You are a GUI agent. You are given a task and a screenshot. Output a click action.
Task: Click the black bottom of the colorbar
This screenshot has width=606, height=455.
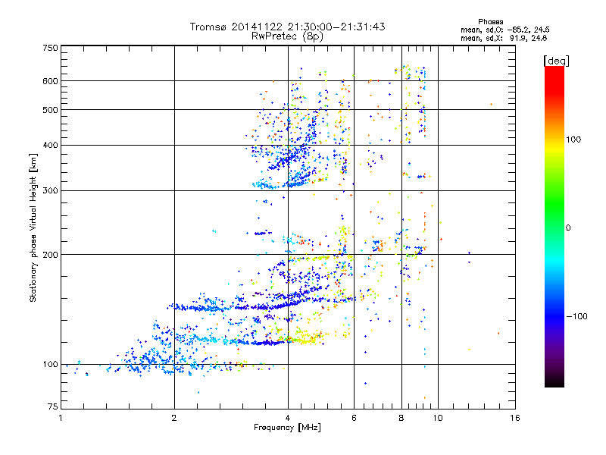click(x=554, y=381)
